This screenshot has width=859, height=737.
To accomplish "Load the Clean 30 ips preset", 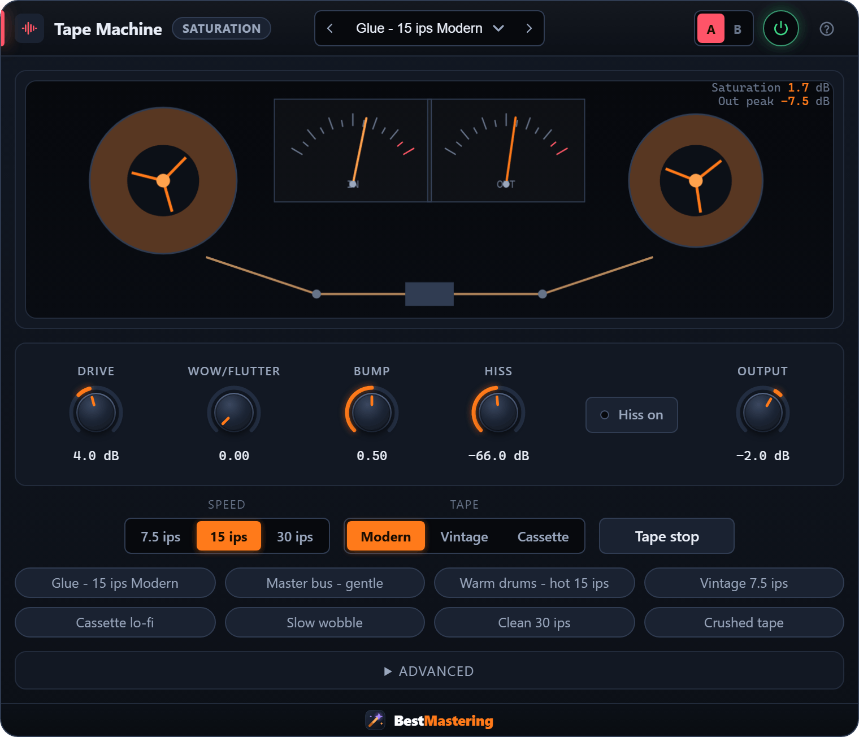I will [535, 622].
